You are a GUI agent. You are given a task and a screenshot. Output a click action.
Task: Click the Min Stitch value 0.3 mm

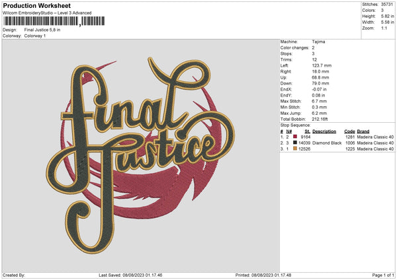click(320, 107)
